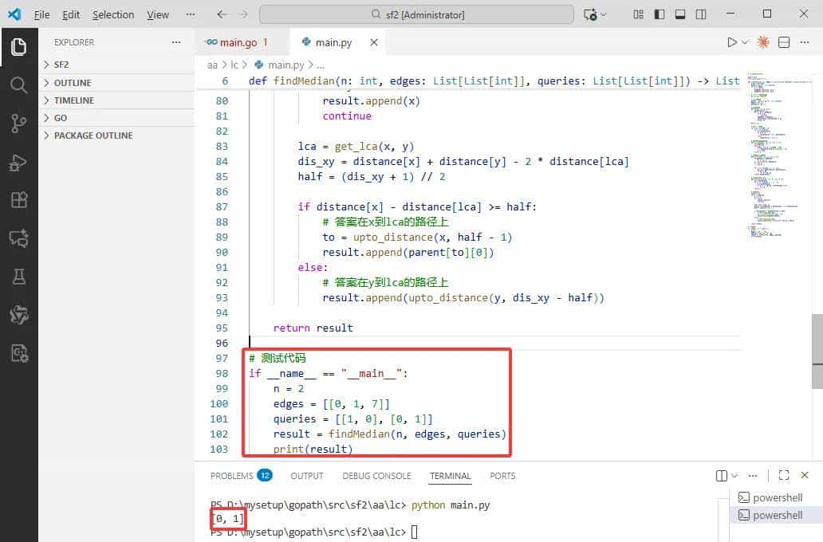
Task: Open the Extensions view
Action: [x=19, y=200]
